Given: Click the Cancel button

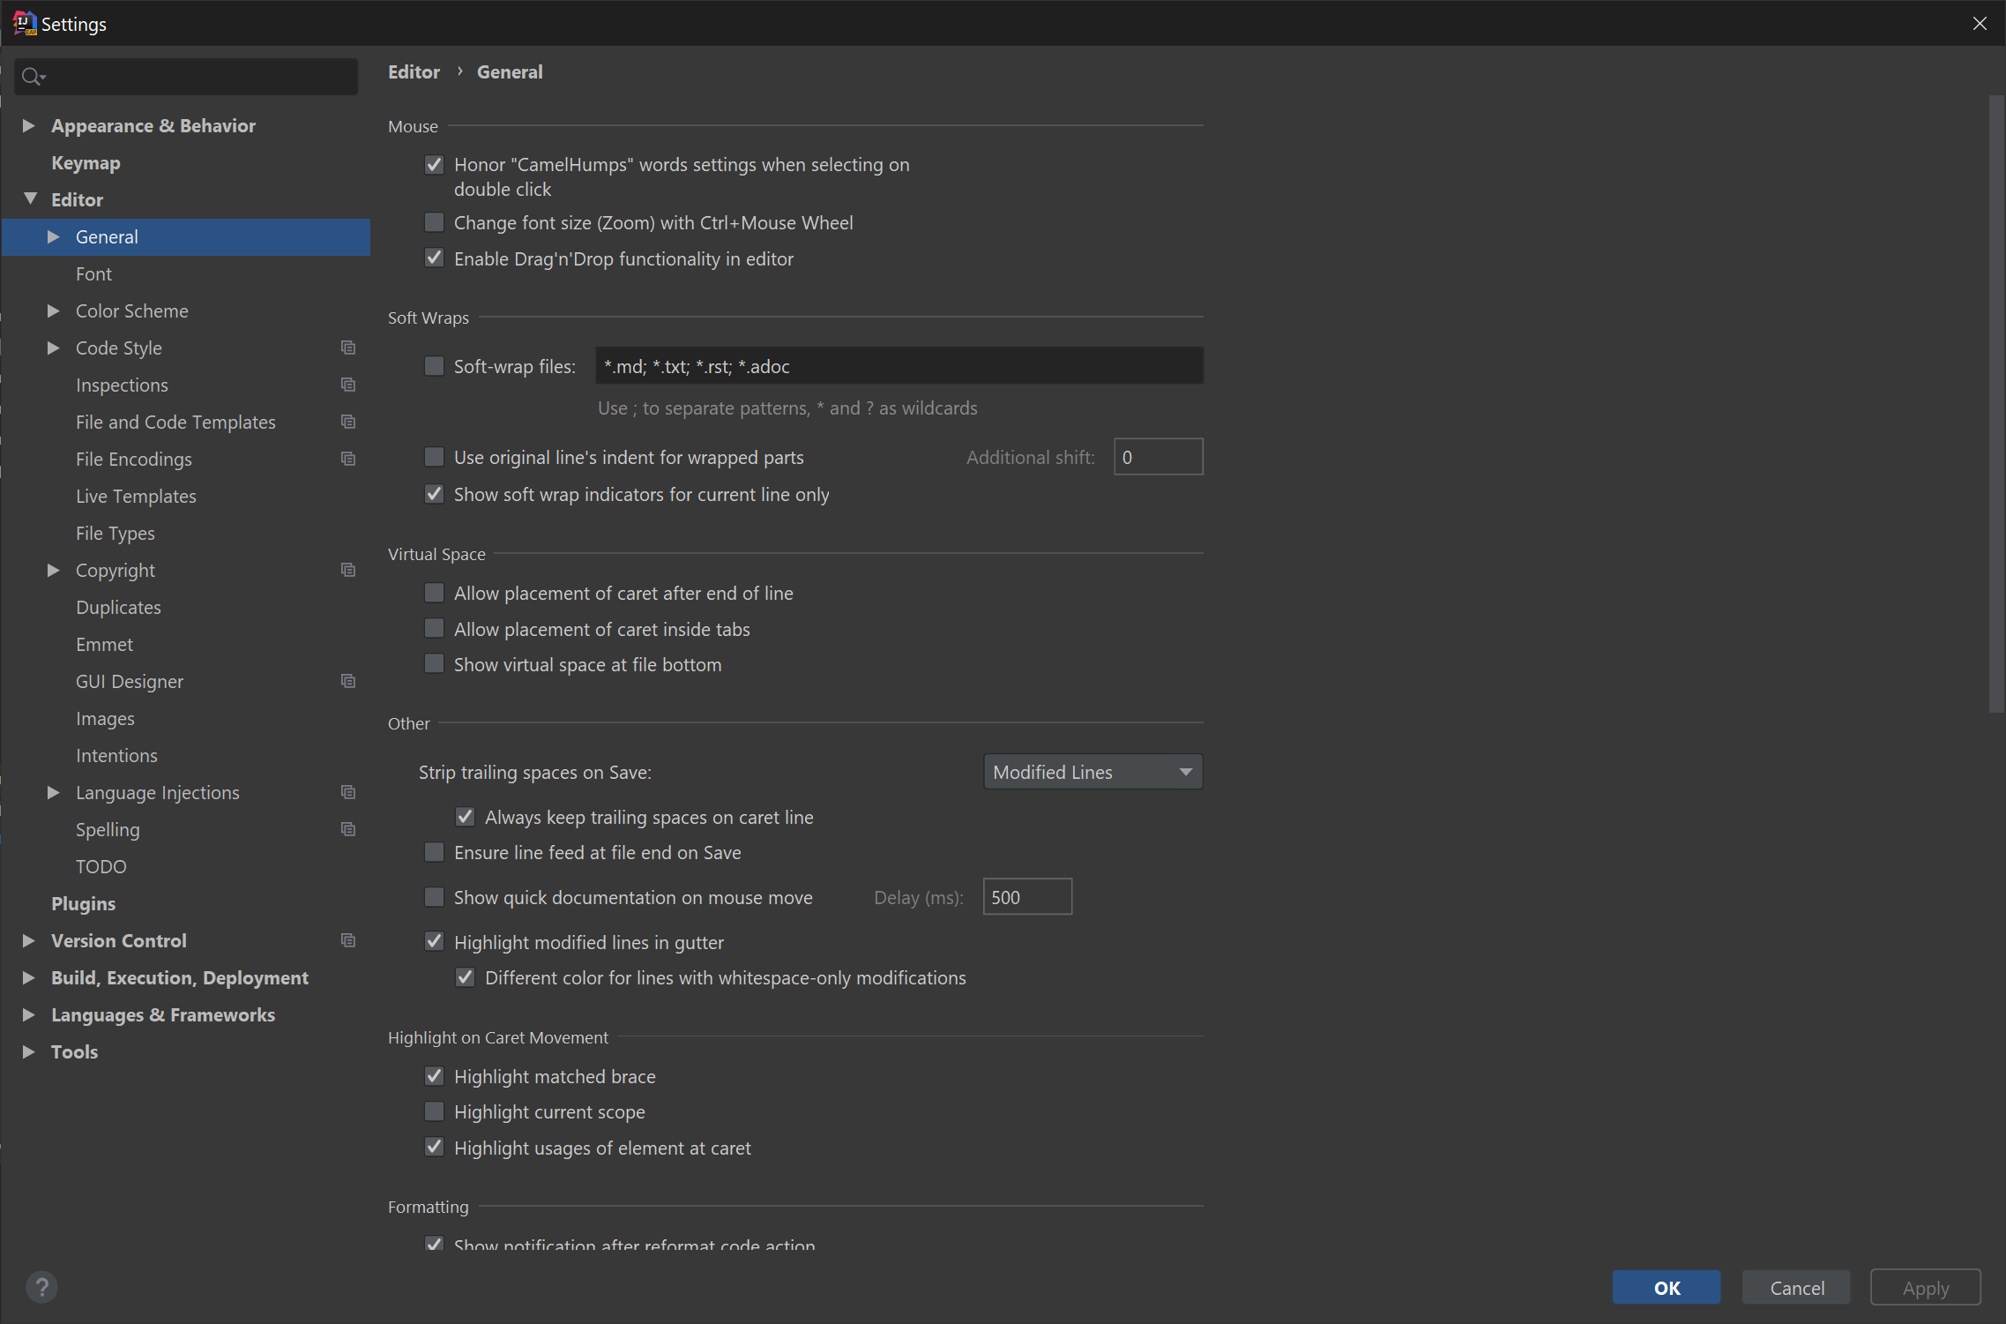Looking at the screenshot, I should (1796, 1287).
